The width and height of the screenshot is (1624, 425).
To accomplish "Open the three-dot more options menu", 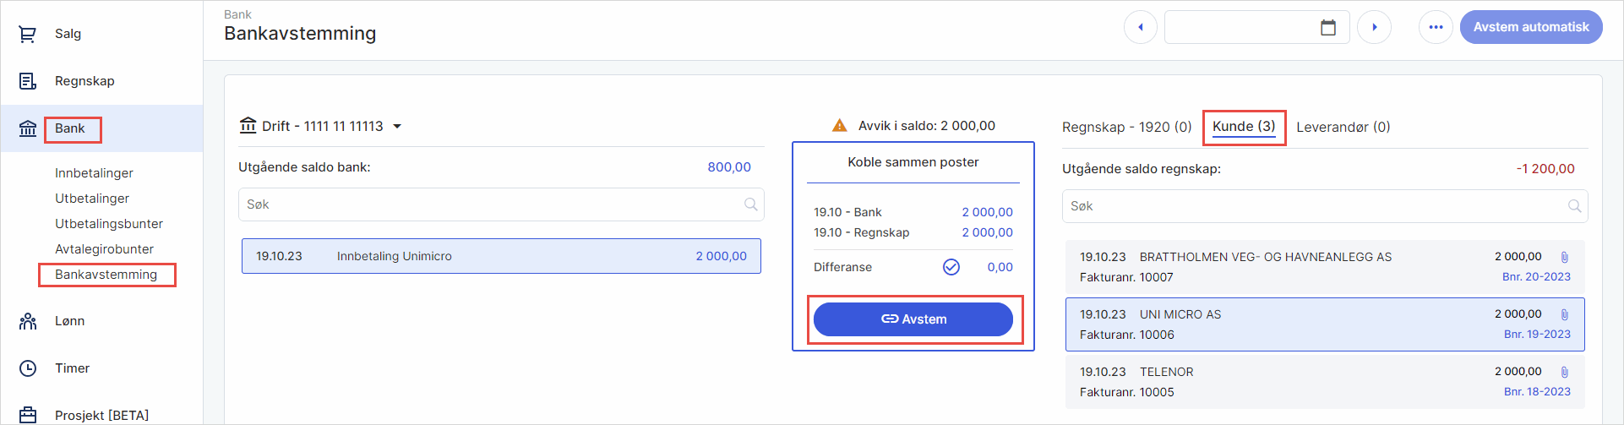I will [1435, 28].
